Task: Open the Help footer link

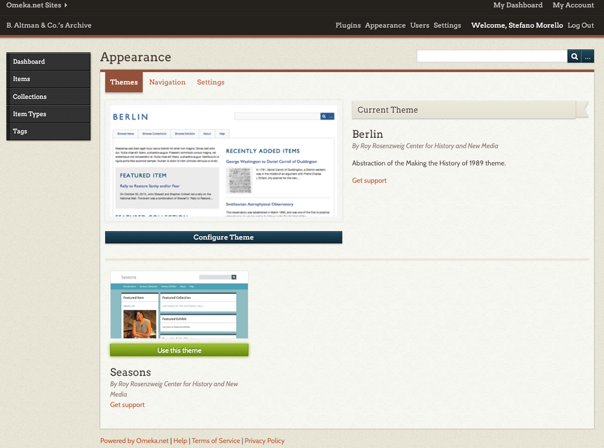Action: coord(180,441)
